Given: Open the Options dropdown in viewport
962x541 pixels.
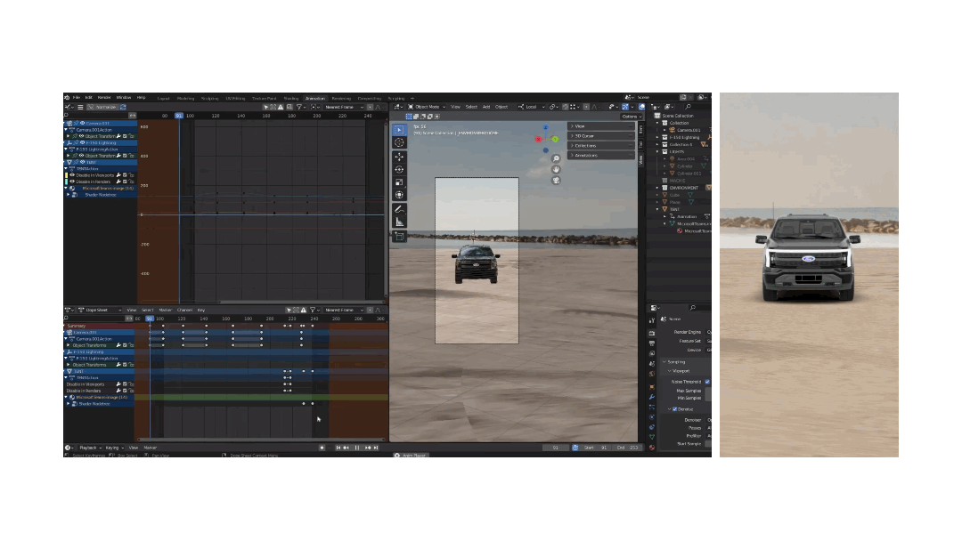Looking at the screenshot, I should [631, 117].
